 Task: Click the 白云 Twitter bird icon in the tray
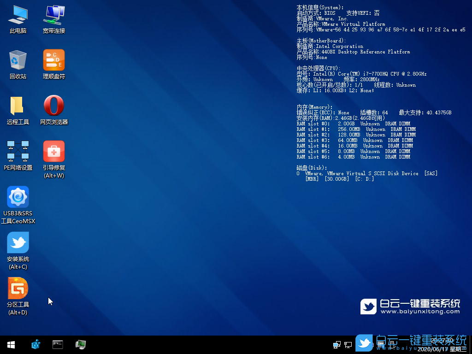coord(365,343)
